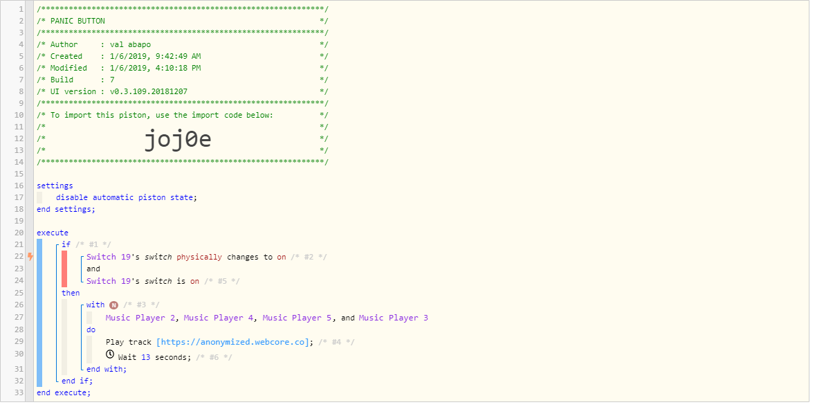
Task: Click the end settings; line
Action: (66, 209)
